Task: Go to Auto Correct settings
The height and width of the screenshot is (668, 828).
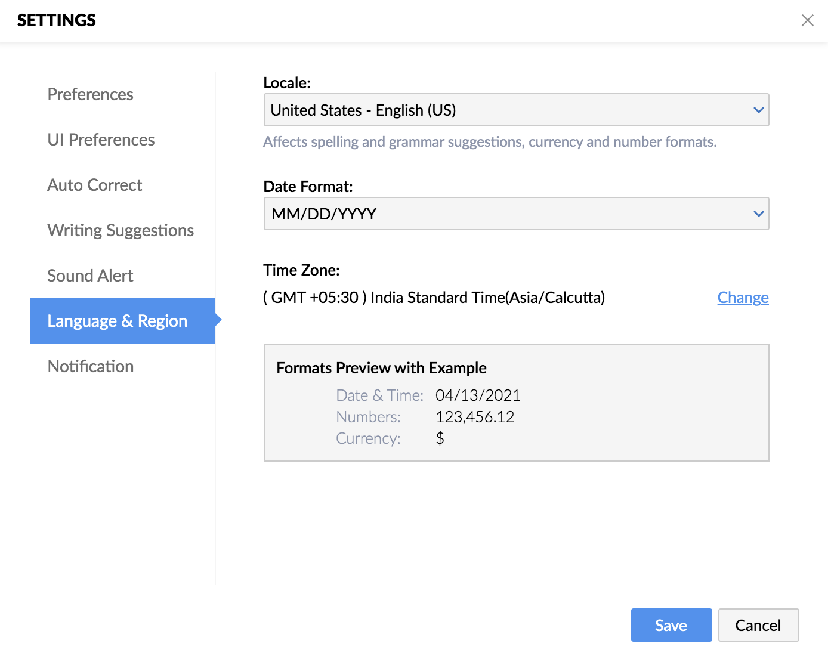Action: tap(95, 185)
